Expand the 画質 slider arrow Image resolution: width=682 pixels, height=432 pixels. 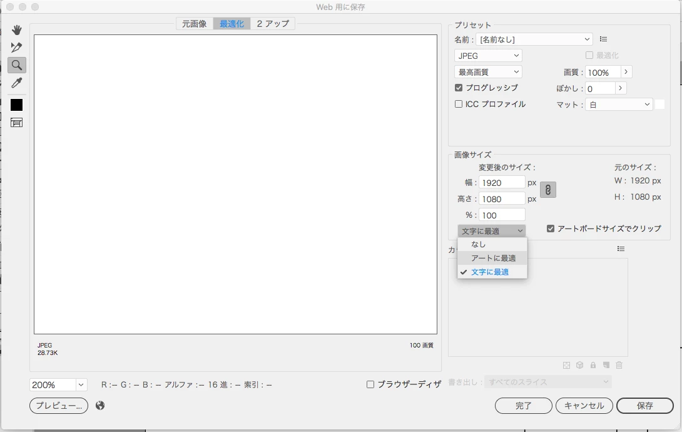click(626, 72)
